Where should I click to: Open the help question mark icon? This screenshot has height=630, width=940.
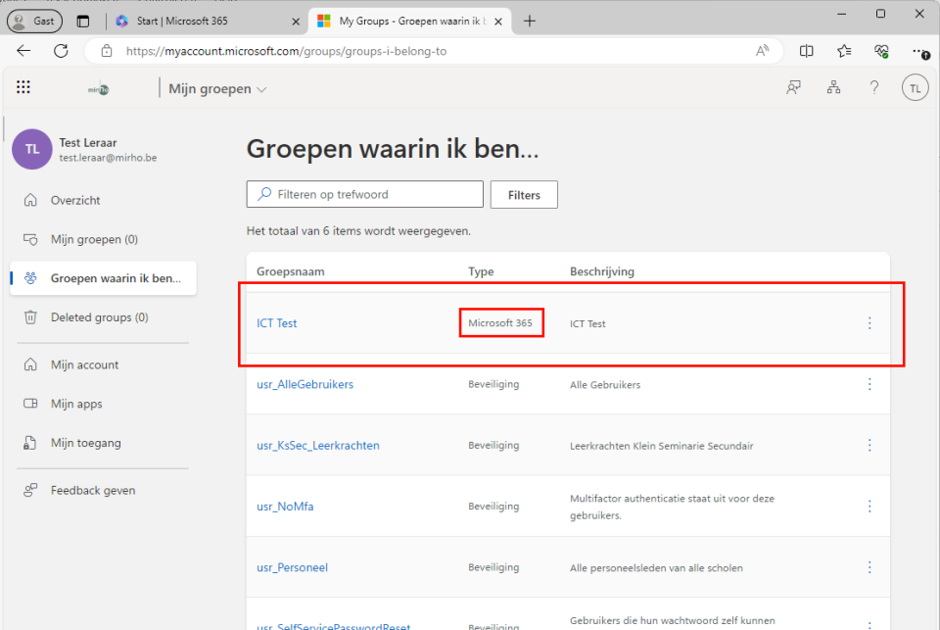point(874,88)
